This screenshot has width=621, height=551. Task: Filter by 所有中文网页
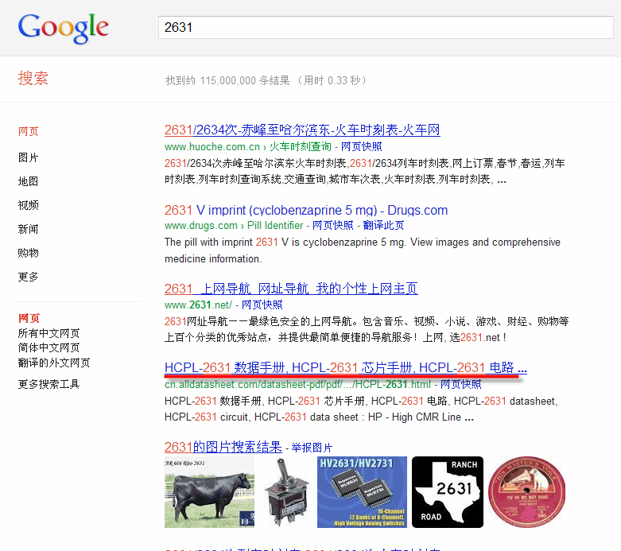point(49,333)
